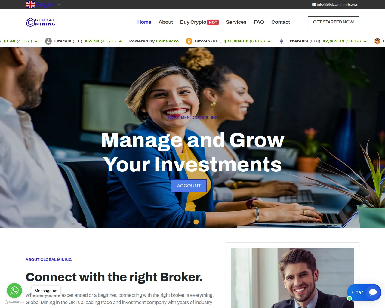The width and height of the screenshot is (385, 308).
Task: Open the FAQ menu item
Action: 259,22
